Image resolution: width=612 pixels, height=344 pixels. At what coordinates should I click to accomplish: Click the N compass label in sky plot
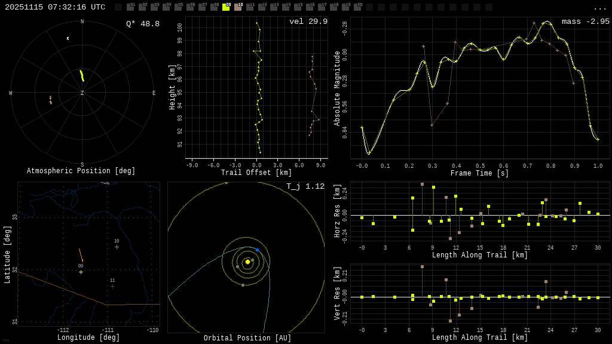[x=82, y=21]
